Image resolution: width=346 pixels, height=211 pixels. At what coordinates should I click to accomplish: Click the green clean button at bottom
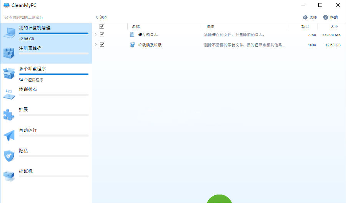tap(220, 199)
